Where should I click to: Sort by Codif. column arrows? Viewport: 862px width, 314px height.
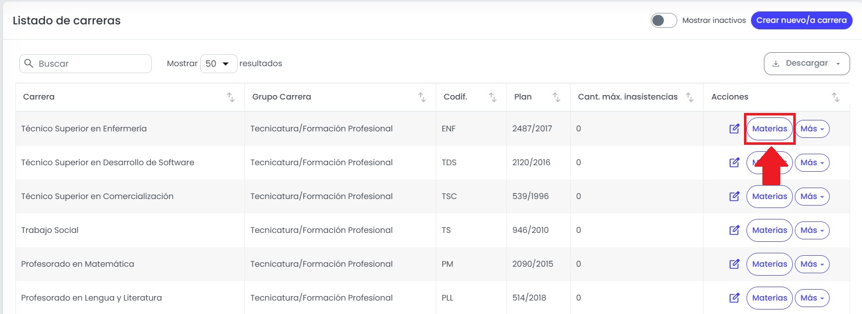[x=493, y=97]
